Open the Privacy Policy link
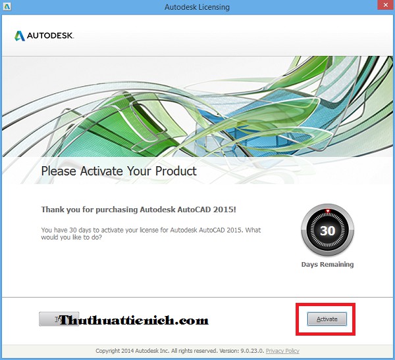The height and width of the screenshot is (360, 395). click(282, 351)
